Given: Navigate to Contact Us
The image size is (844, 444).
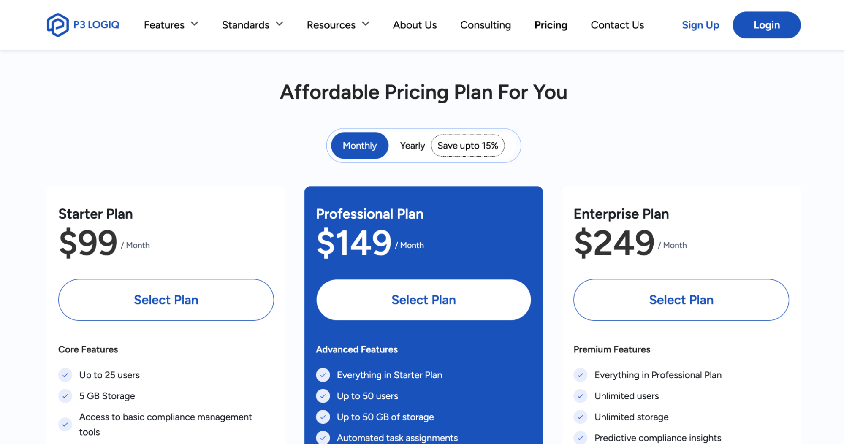Looking at the screenshot, I should (x=617, y=25).
